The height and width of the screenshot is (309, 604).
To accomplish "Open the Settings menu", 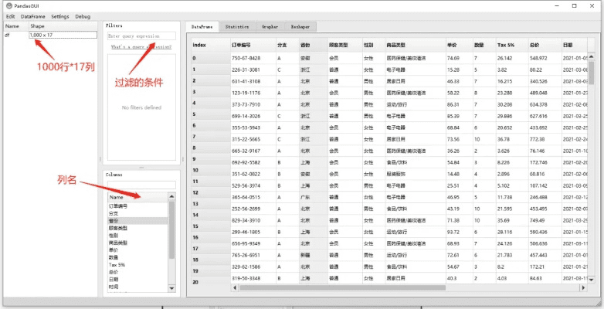I will coord(59,16).
